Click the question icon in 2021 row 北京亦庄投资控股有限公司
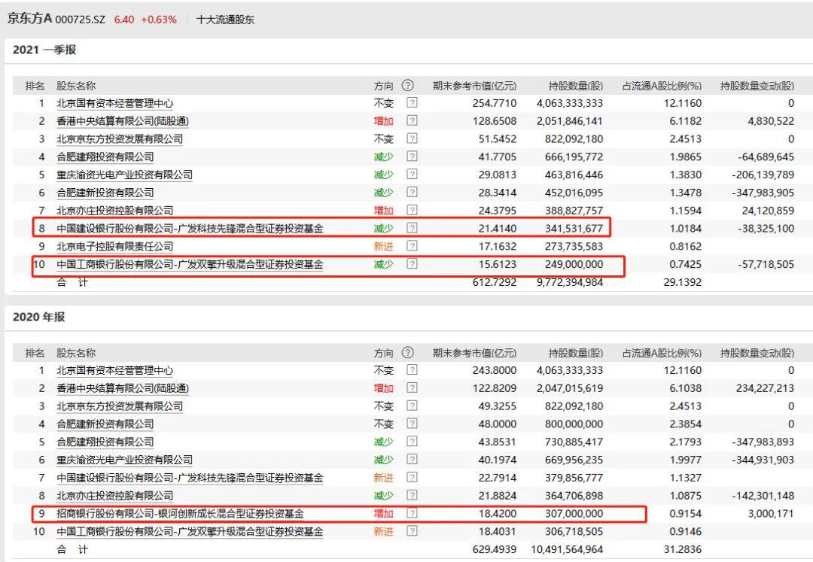 (413, 210)
